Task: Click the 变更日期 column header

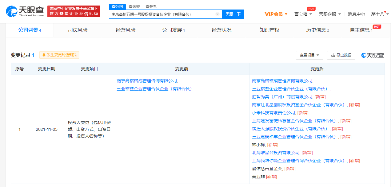Action: [47, 69]
